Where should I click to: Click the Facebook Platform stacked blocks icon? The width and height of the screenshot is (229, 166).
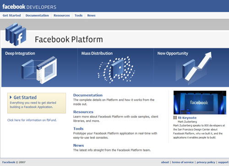click(16, 34)
